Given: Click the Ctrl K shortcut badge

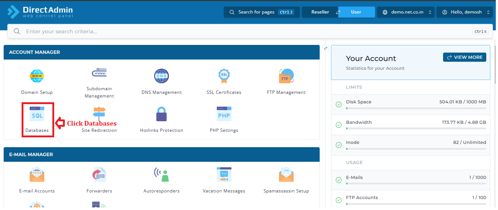Looking at the screenshot, I should click(x=480, y=31).
